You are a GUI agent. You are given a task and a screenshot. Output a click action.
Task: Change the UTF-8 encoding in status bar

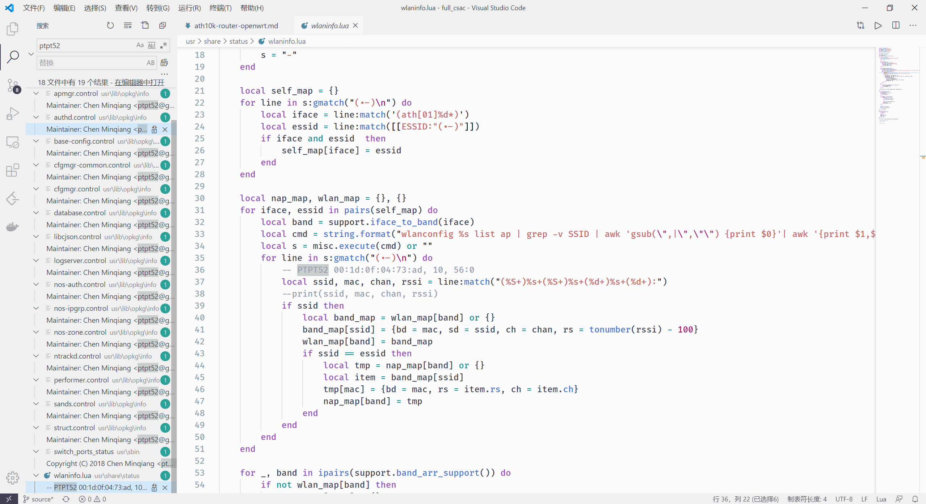[x=844, y=499]
